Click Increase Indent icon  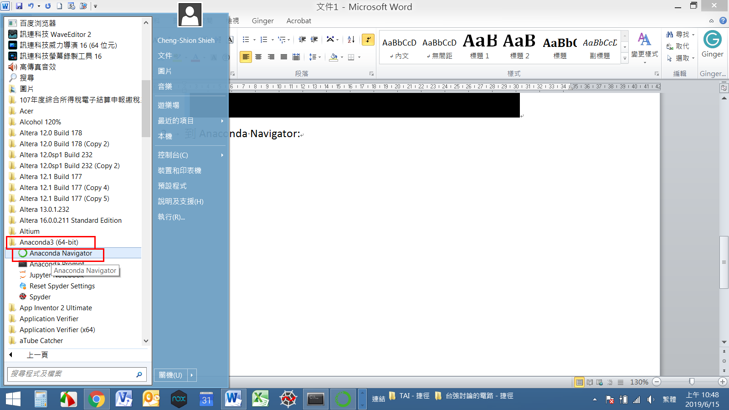click(314, 40)
